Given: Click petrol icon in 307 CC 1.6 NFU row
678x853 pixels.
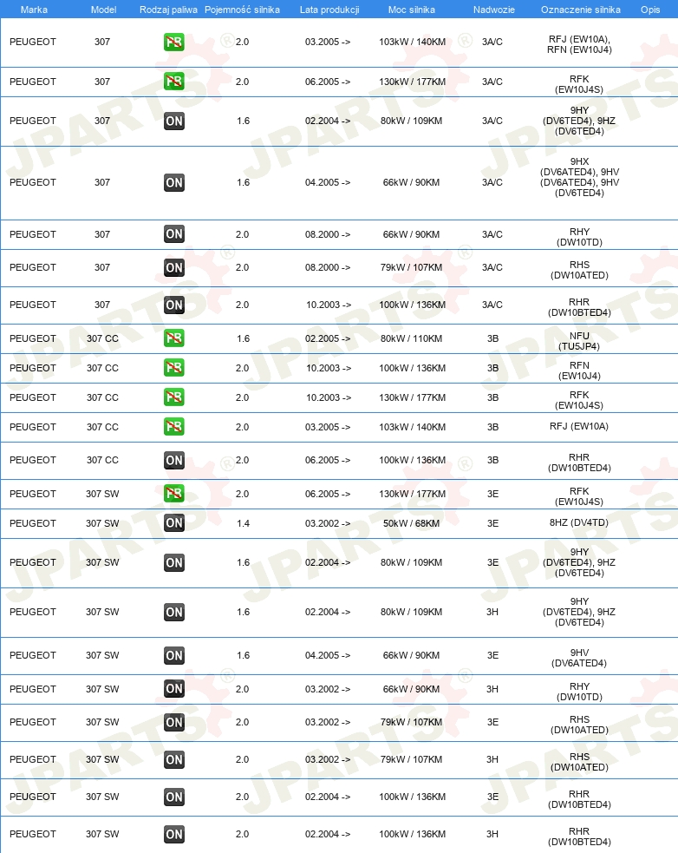Looking at the screenshot, I should pos(174,338).
